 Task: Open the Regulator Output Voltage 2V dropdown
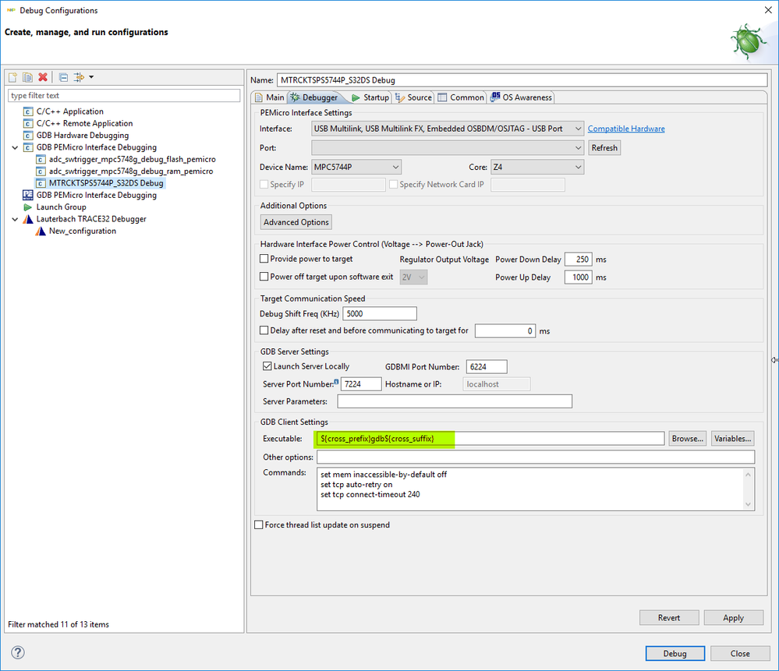[413, 277]
